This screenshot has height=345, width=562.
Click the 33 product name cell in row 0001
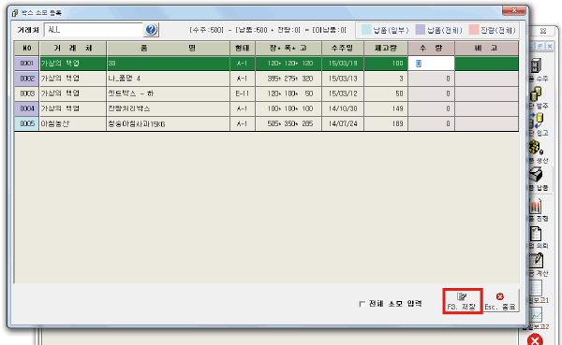[x=168, y=64]
